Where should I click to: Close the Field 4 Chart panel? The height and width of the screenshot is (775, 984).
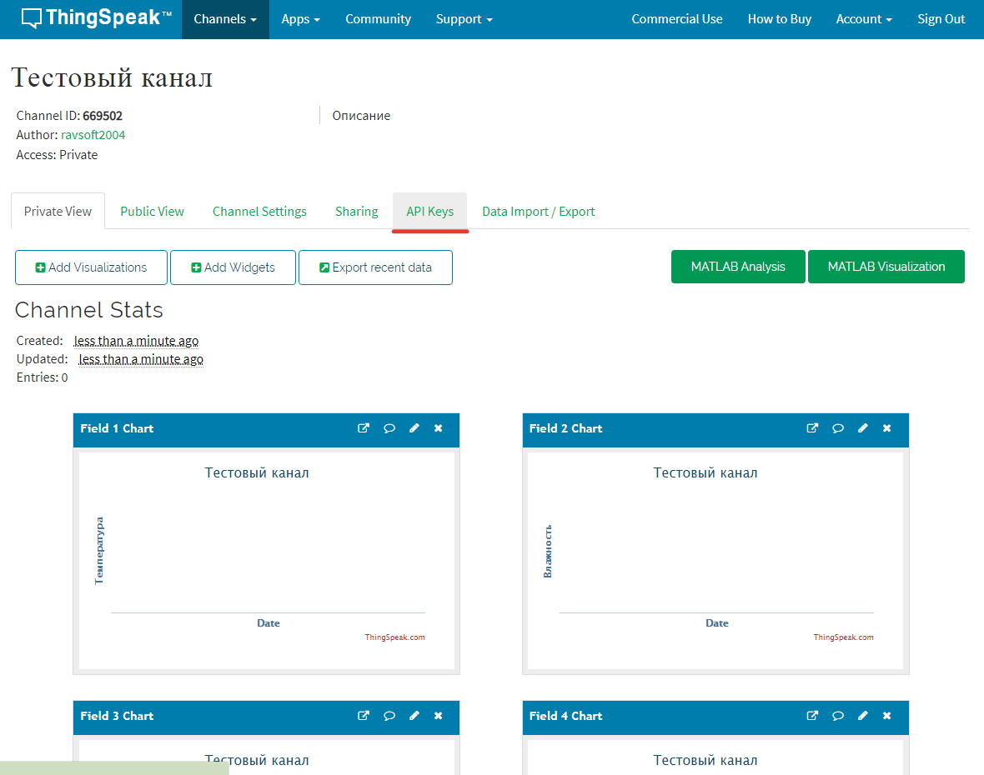(x=887, y=716)
